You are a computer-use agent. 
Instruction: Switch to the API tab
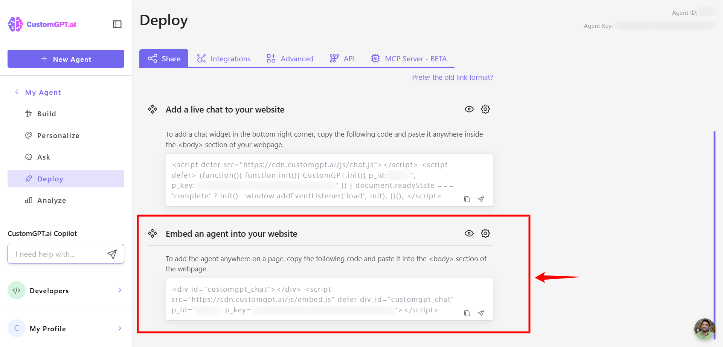[342, 59]
